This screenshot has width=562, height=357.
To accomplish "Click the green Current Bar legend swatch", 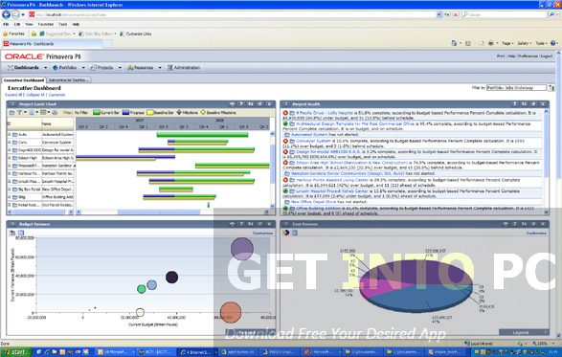I will coord(97,113).
